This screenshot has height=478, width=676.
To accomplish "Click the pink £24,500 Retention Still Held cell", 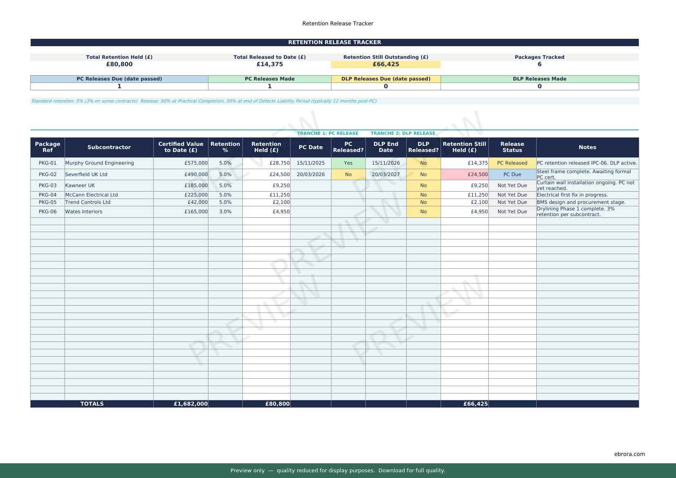I will [464, 174].
